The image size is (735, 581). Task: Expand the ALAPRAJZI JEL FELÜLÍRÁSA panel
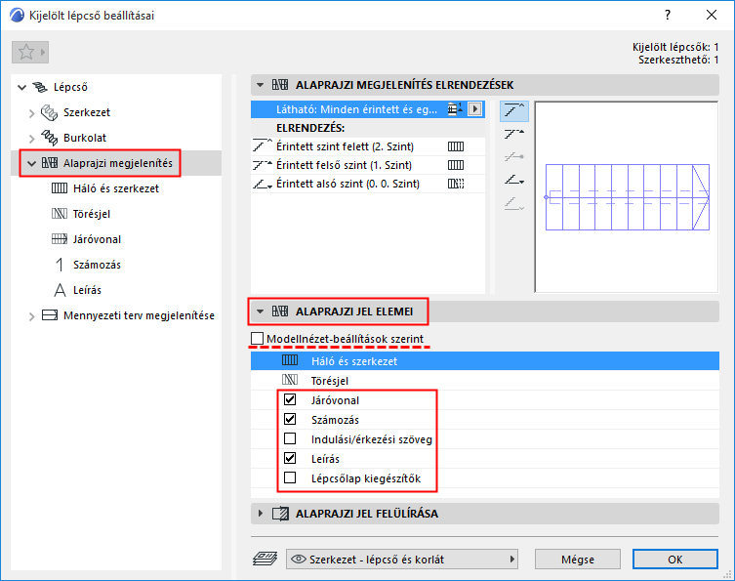(261, 514)
